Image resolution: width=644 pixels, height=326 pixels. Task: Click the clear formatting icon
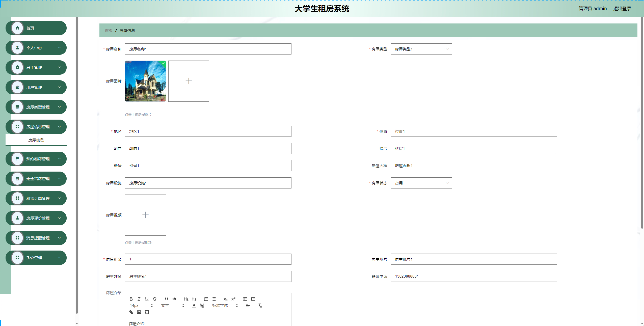[x=260, y=306]
